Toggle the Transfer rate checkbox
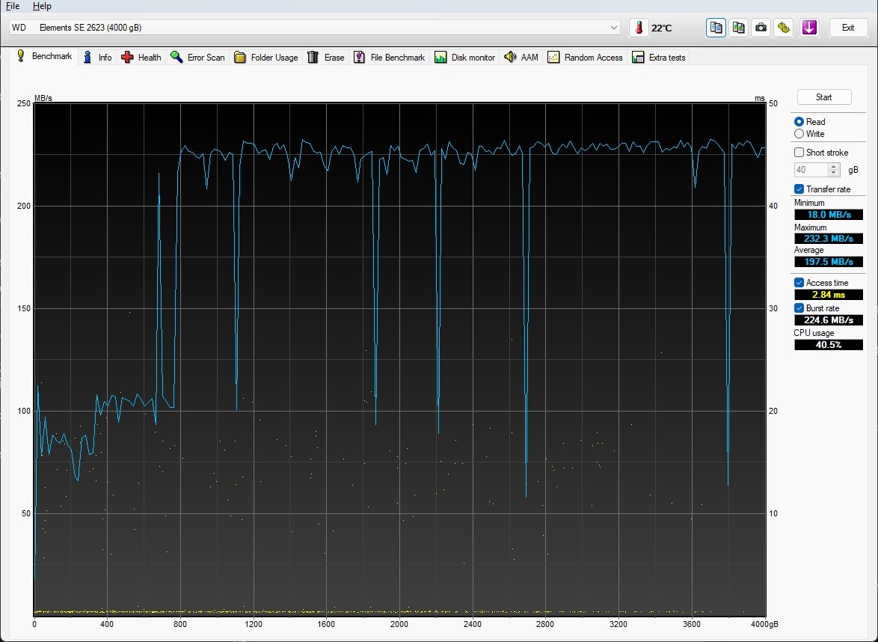The image size is (878, 642). (799, 189)
